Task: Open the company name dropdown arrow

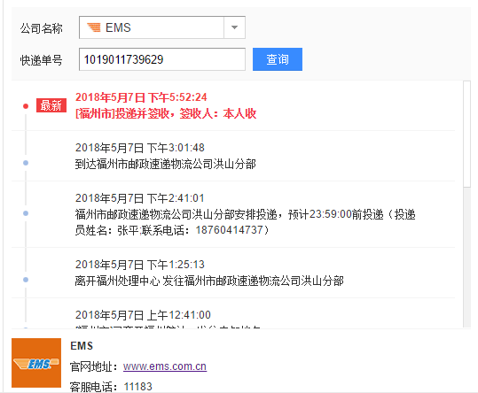Action: pyautogui.click(x=234, y=27)
